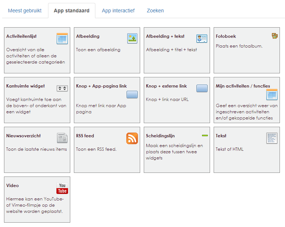Click description 'Afbeelding + titel + tekst'

171,50
